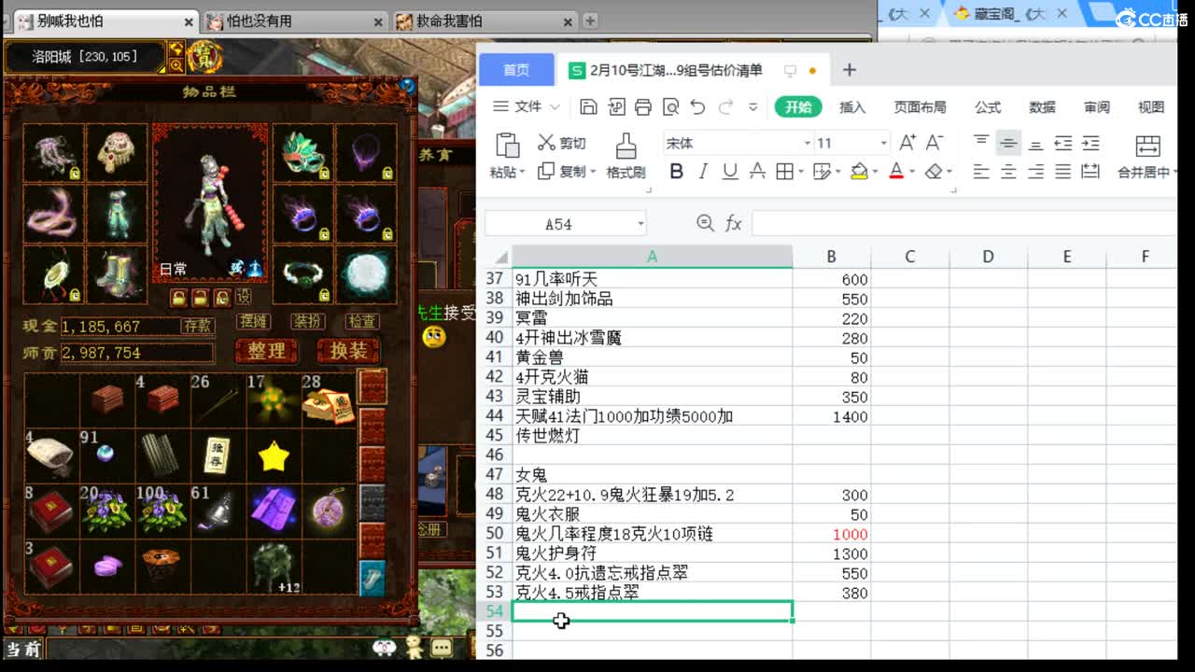Click the fx insert function icon
Image resolution: width=1195 pixels, height=672 pixels.
point(734,223)
